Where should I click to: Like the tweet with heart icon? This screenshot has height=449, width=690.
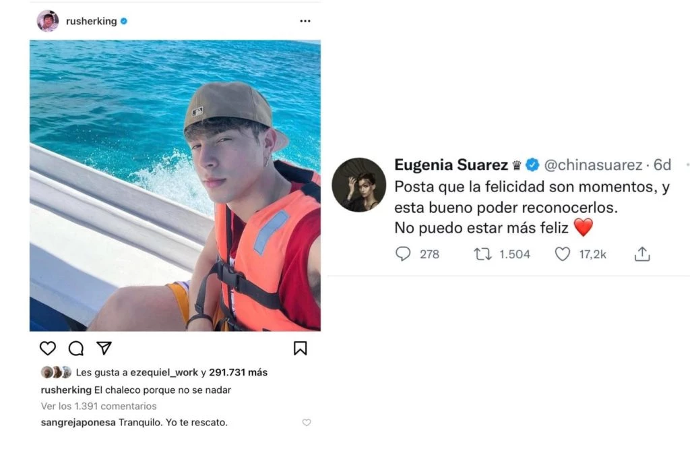563,254
